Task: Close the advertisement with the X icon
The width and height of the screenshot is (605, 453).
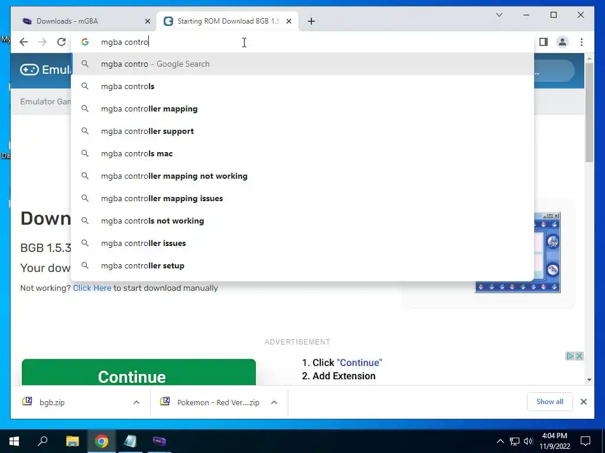Action: 579,356
